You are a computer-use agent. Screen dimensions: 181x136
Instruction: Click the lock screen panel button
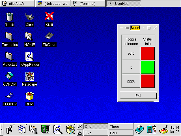pyautogui.click(x=80, y=133)
